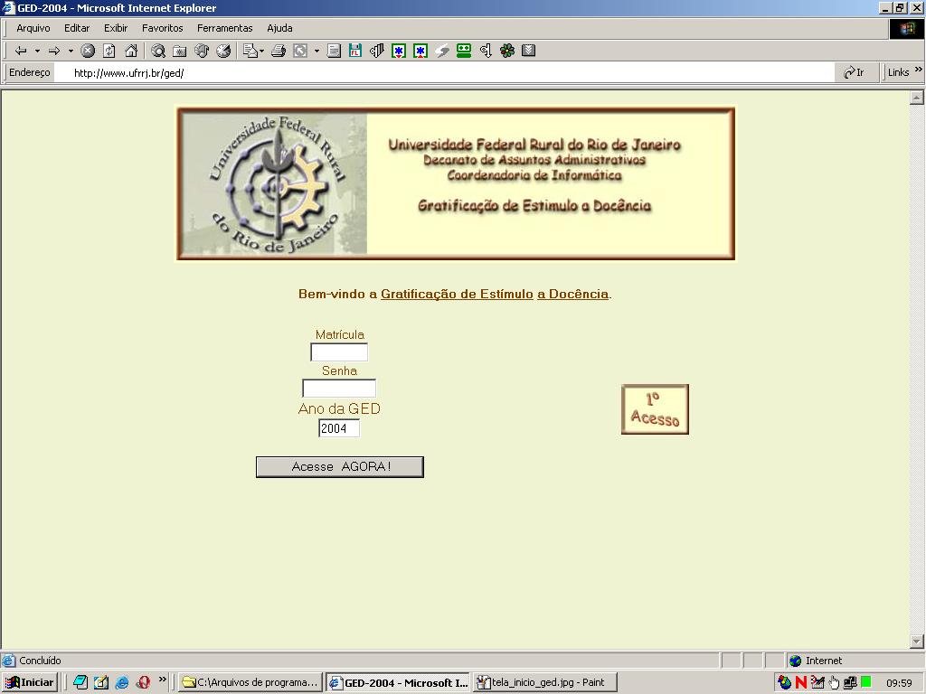Click the floppy disk FL toolbar icon

354,51
